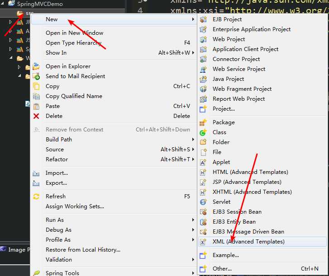Viewport: 329px width, 276px height.
Task: Click the Application Client Project icon
Action: pos(203,49)
